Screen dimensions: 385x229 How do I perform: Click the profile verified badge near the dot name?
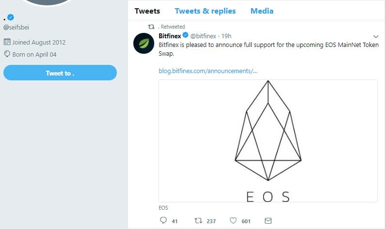[11, 18]
